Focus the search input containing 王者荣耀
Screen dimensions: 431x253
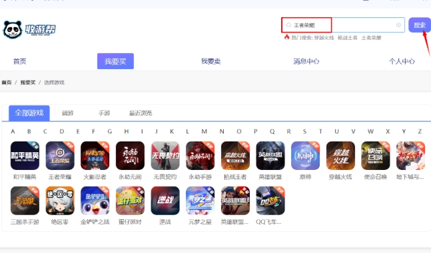point(343,25)
